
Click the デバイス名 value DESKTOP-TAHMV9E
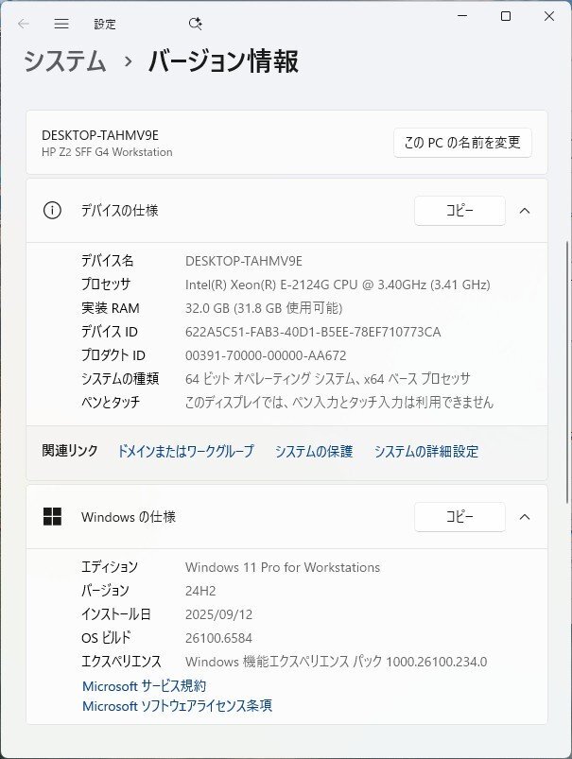(244, 261)
